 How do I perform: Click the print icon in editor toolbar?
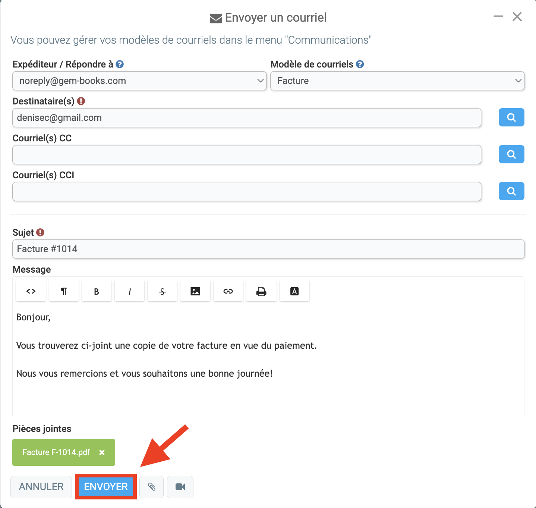tap(261, 291)
